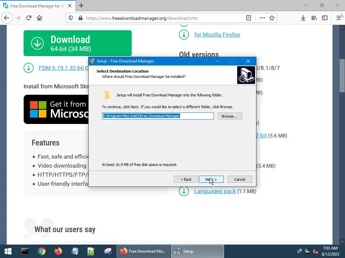Go forward in Firefox browser
The height and width of the screenshot is (258, 345).
(18, 18)
